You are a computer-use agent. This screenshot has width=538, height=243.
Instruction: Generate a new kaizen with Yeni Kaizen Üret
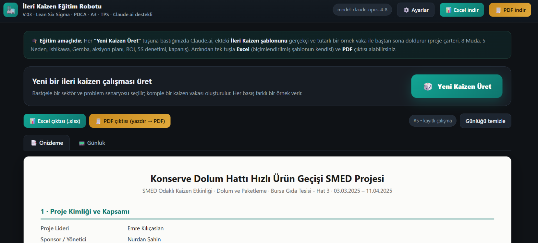(x=457, y=86)
